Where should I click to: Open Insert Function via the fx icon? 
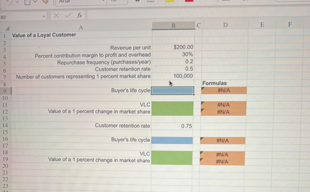pyautogui.click(x=79, y=15)
